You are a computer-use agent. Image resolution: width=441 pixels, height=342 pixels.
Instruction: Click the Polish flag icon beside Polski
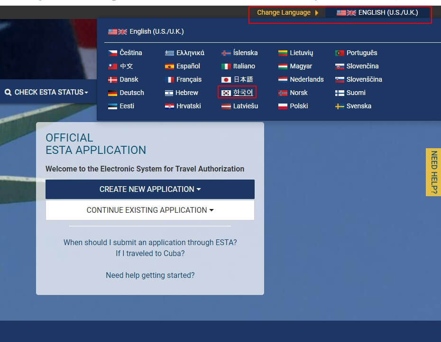coord(283,106)
